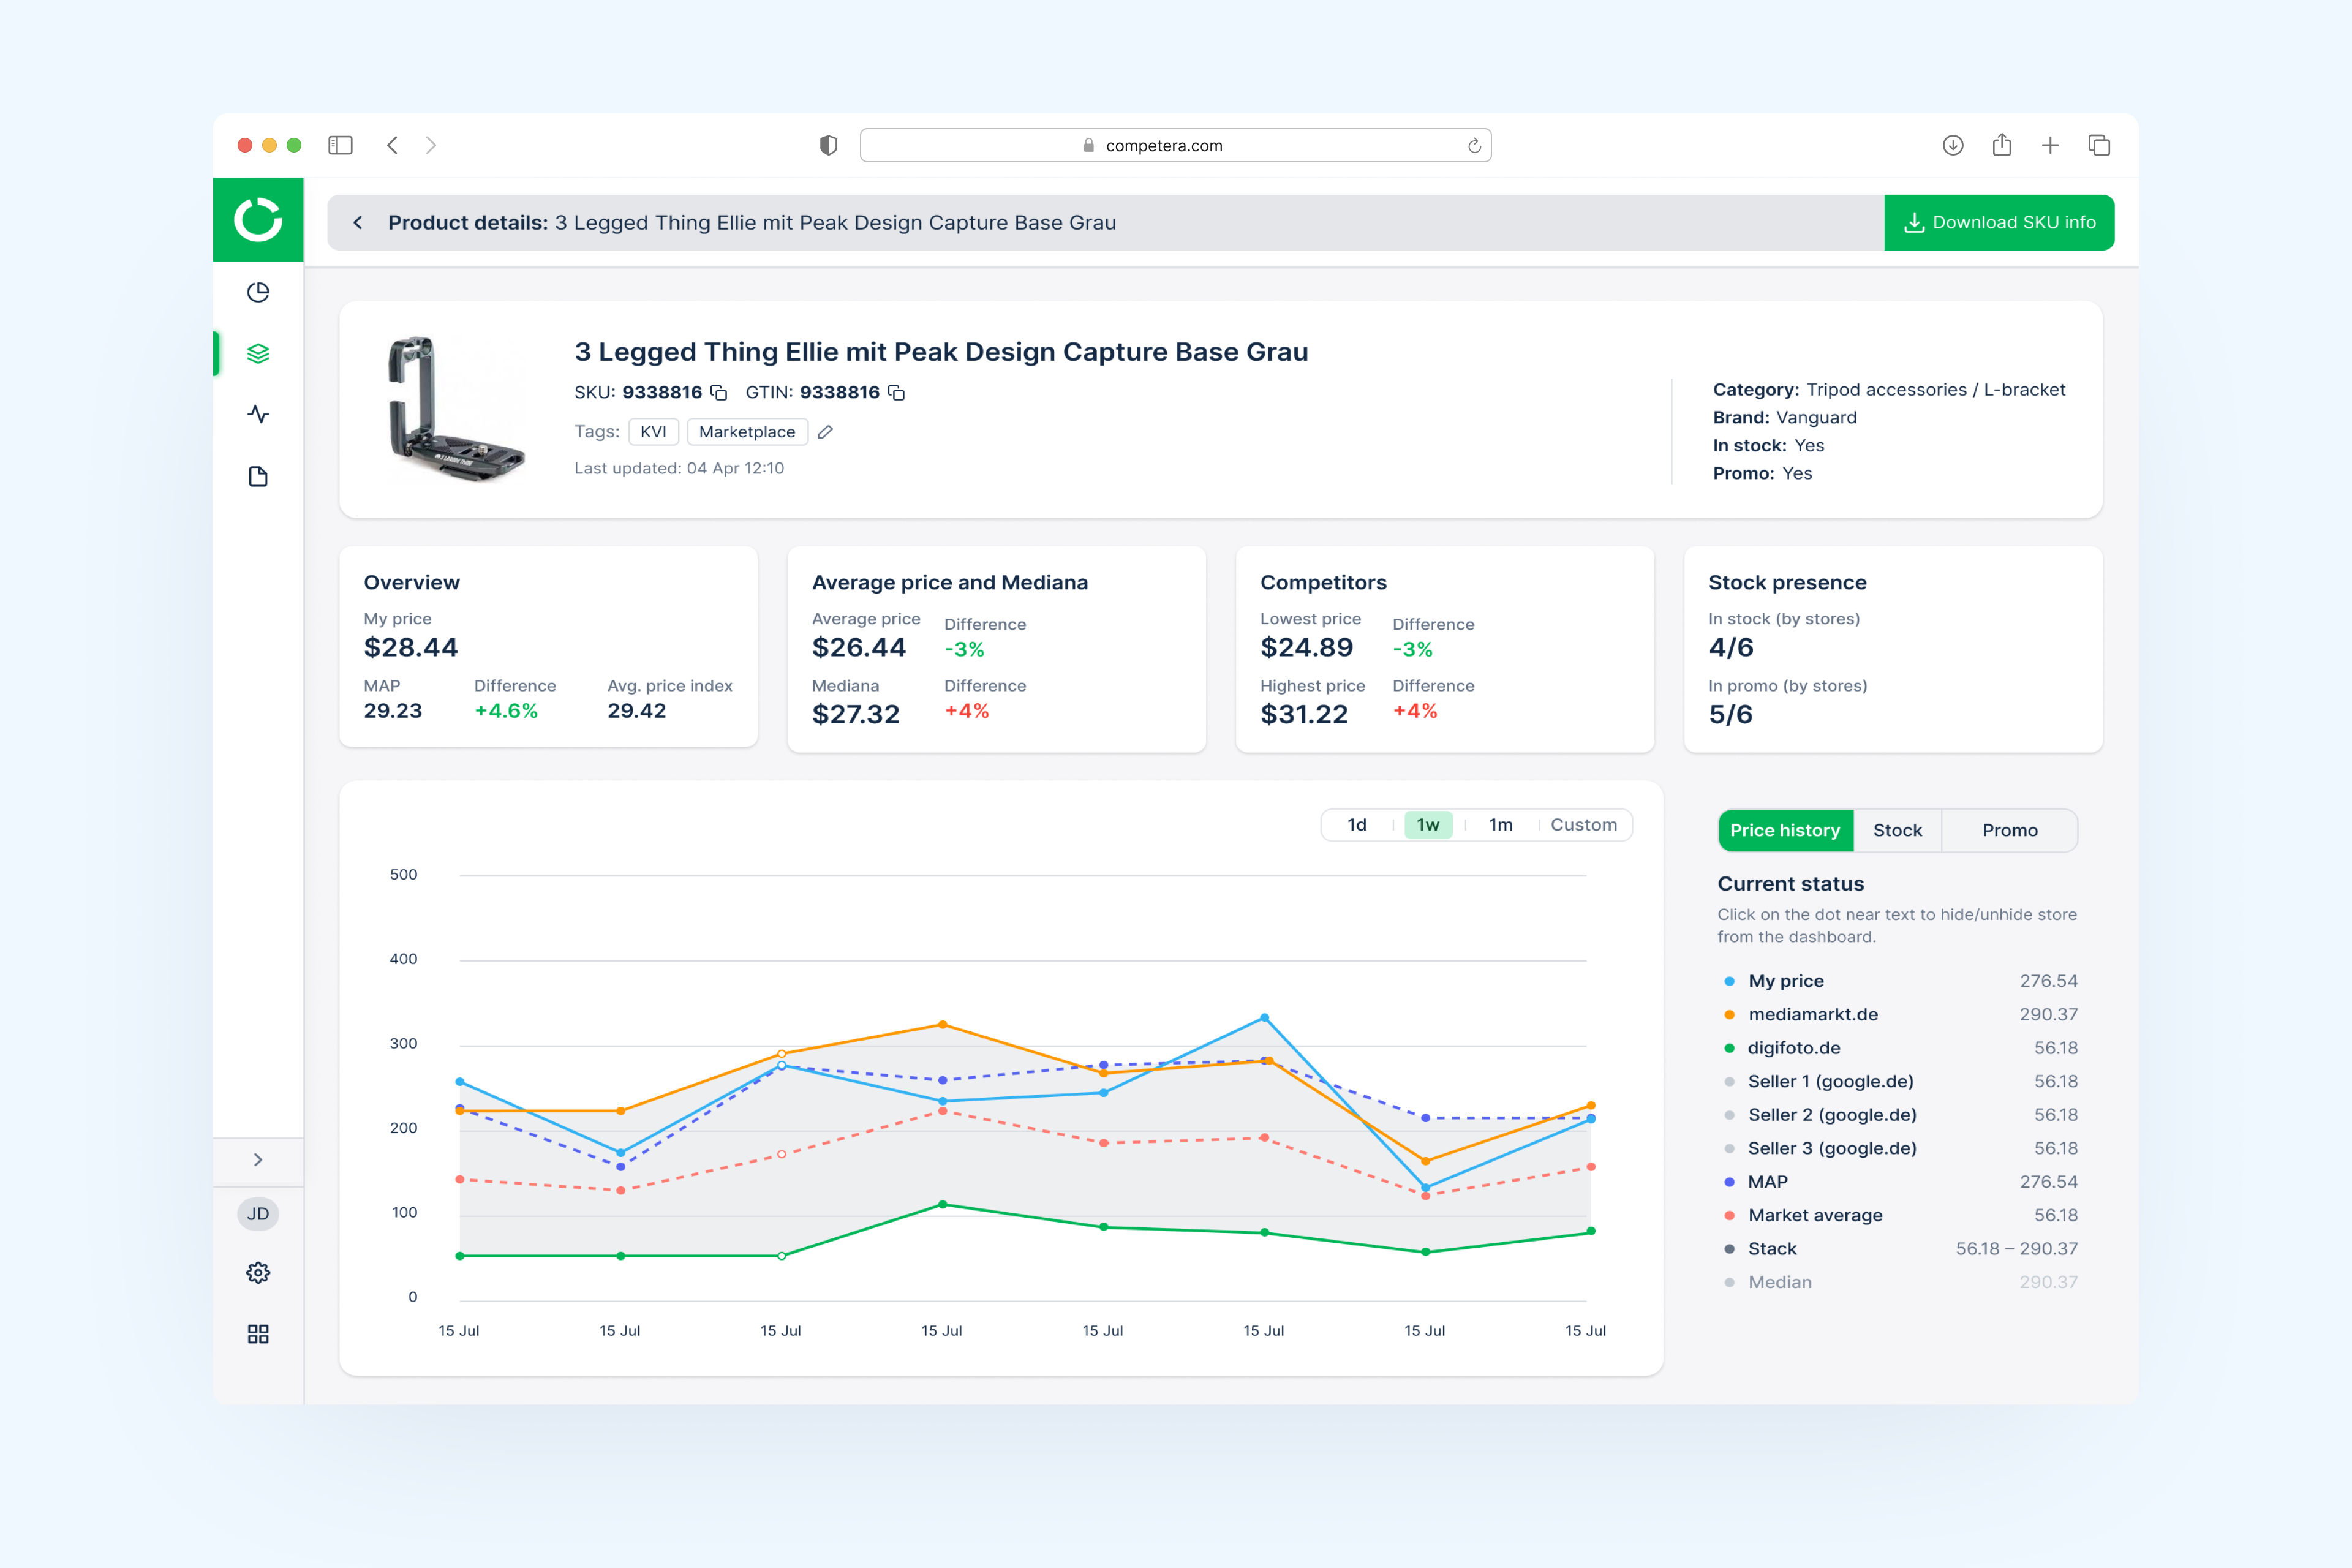This screenshot has width=2352, height=1568.
Task: Click the My price value $28.44
Action: [x=411, y=648]
